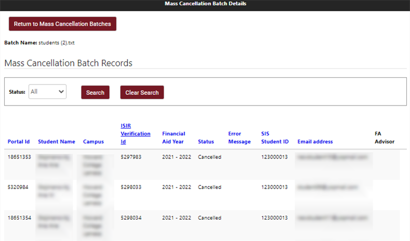Viewport: 410px width, 241px height.
Task: Sort by Error Message column header
Action: (239, 138)
